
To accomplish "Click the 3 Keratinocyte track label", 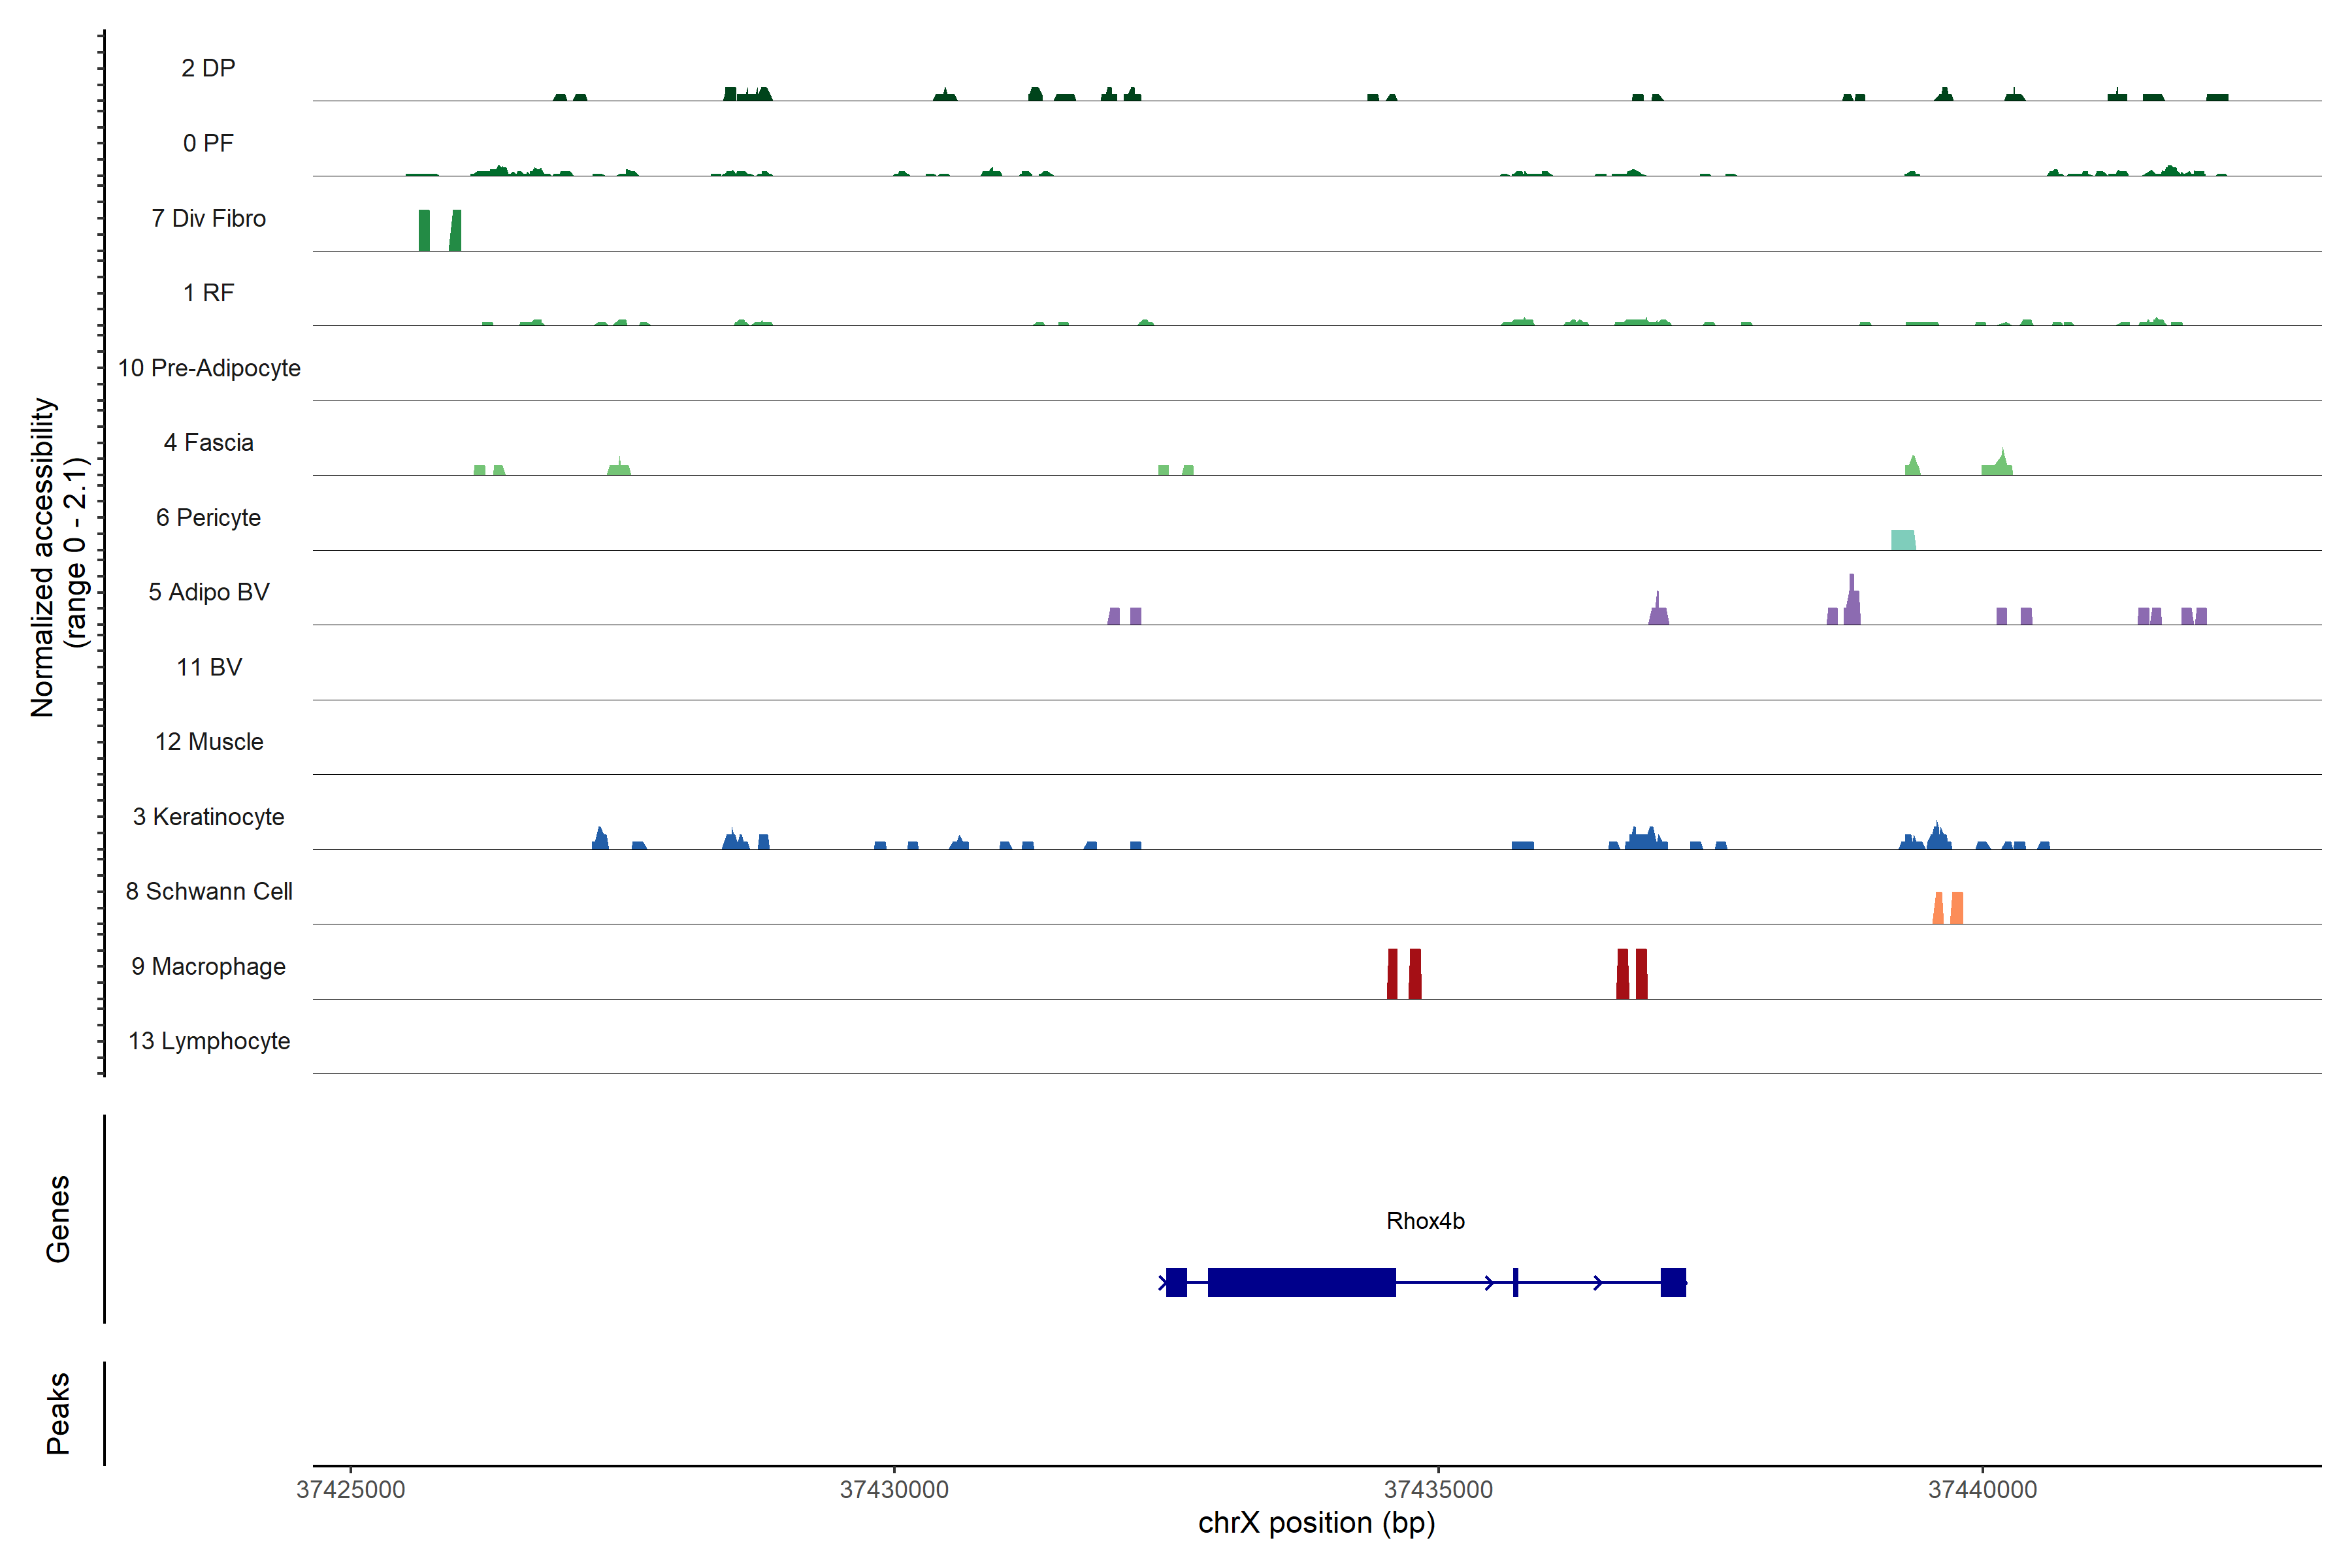I will point(208,817).
